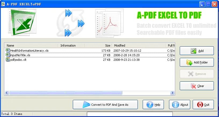
Task: Open the Add Folder dialog
Action: click(x=197, y=62)
